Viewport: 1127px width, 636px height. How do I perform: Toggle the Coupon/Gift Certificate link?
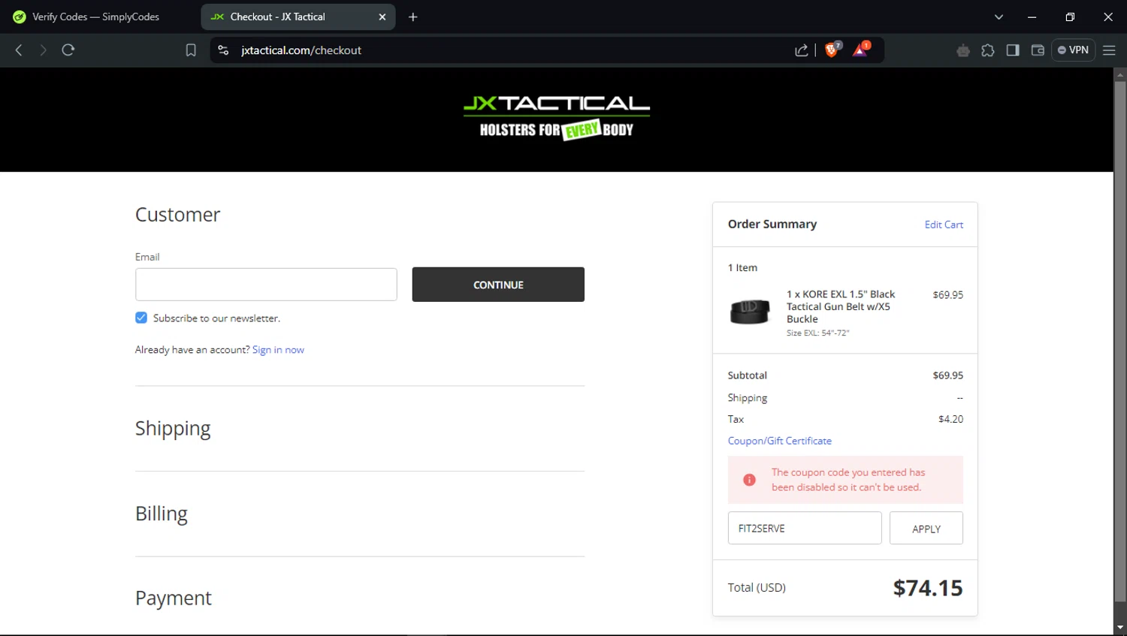[779, 441]
